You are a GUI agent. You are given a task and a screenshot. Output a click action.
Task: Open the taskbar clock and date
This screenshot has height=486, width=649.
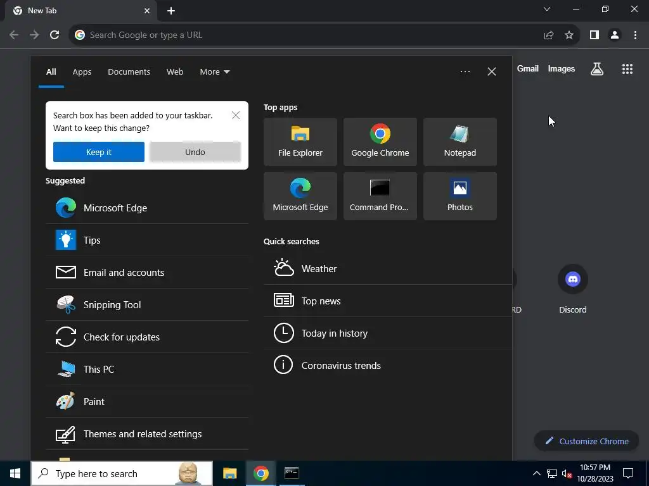pos(594,473)
